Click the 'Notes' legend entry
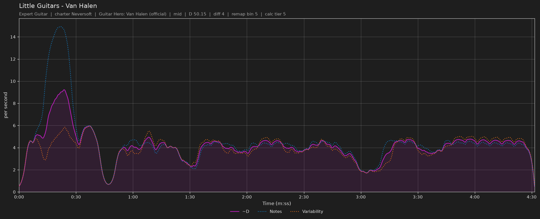Screen dimensions: 540x219 270,211
